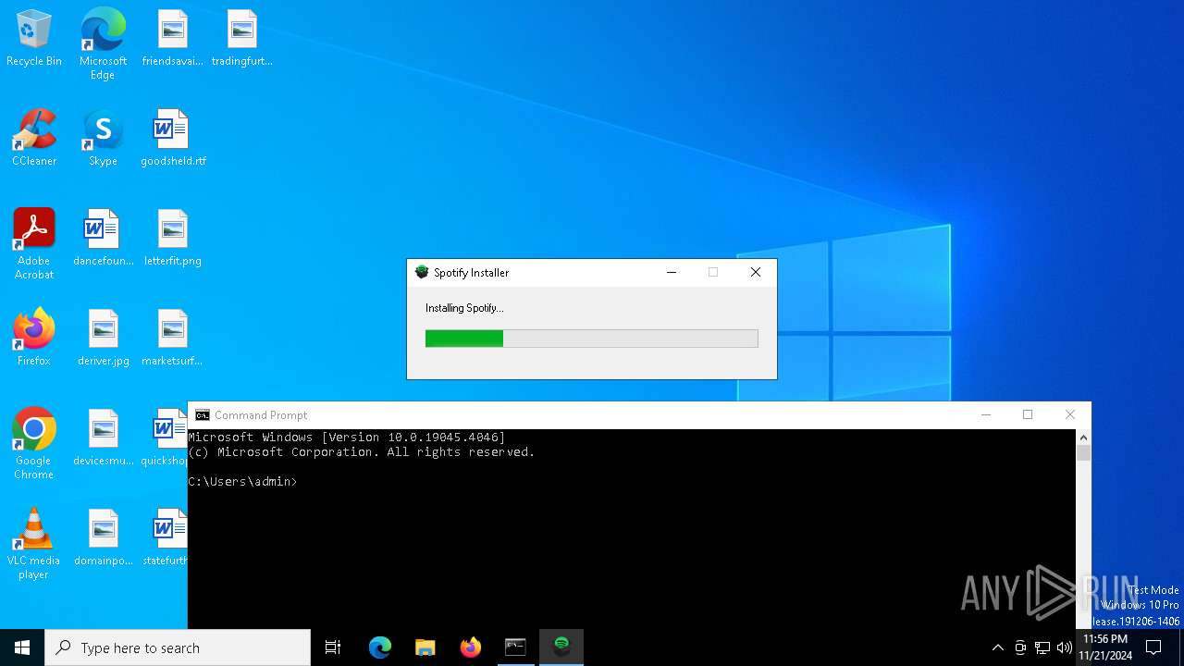Open File Explorer from the taskbar
1184x666 pixels.
(x=425, y=647)
